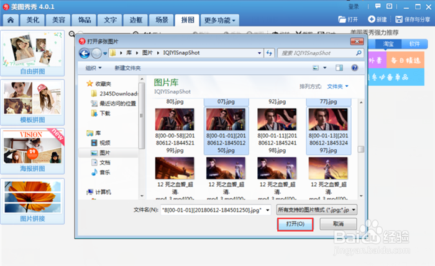
Task: Change view mode icon
Action: 316,68
